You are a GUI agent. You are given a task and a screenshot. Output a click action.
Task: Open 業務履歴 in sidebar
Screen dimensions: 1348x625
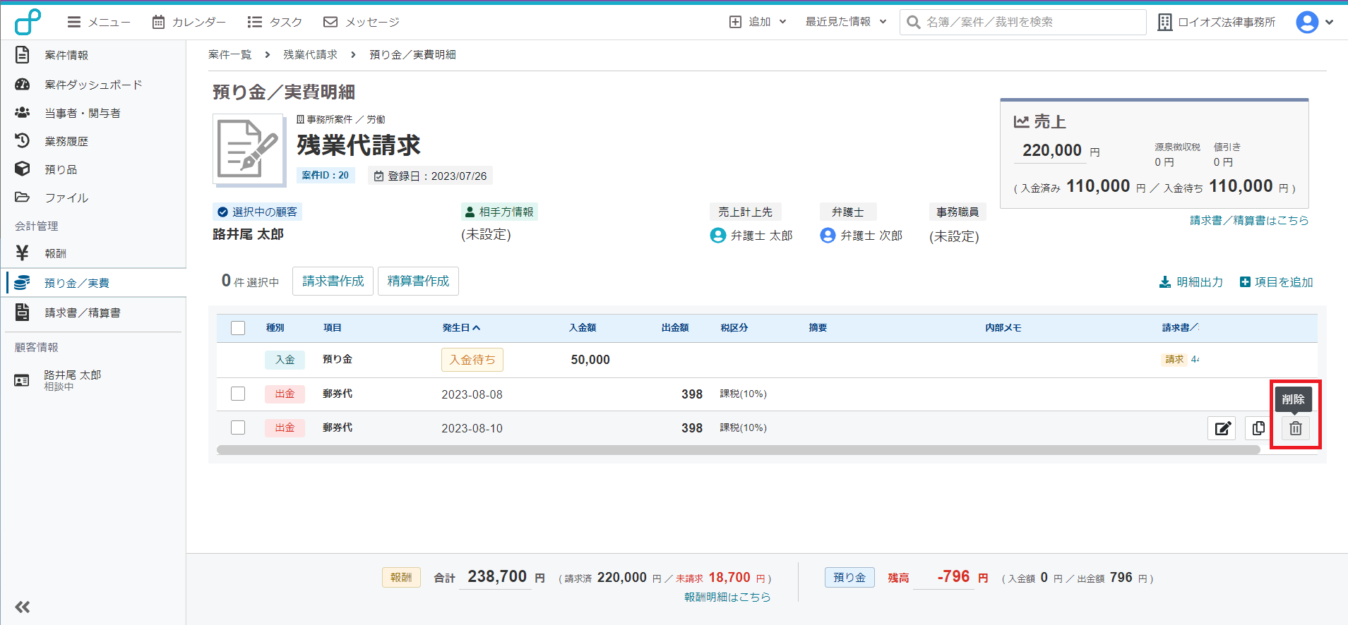point(66,141)
